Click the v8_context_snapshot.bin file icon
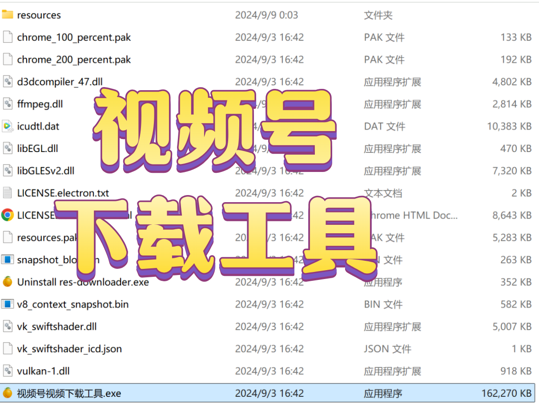The height and width of the screenshot is (407, 539). coord(8,304)
